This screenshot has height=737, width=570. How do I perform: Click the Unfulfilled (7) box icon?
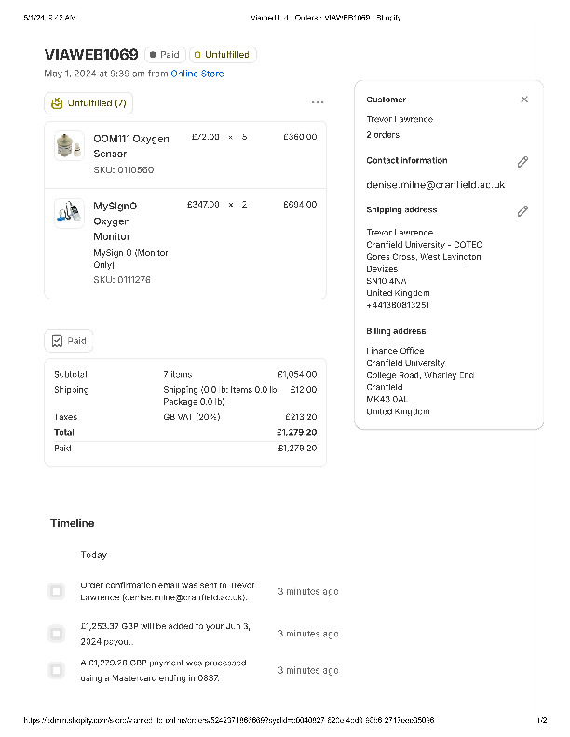58,103
